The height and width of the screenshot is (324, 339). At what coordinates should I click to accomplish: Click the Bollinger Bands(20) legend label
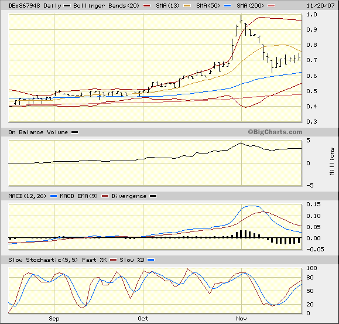click(106, 6)
